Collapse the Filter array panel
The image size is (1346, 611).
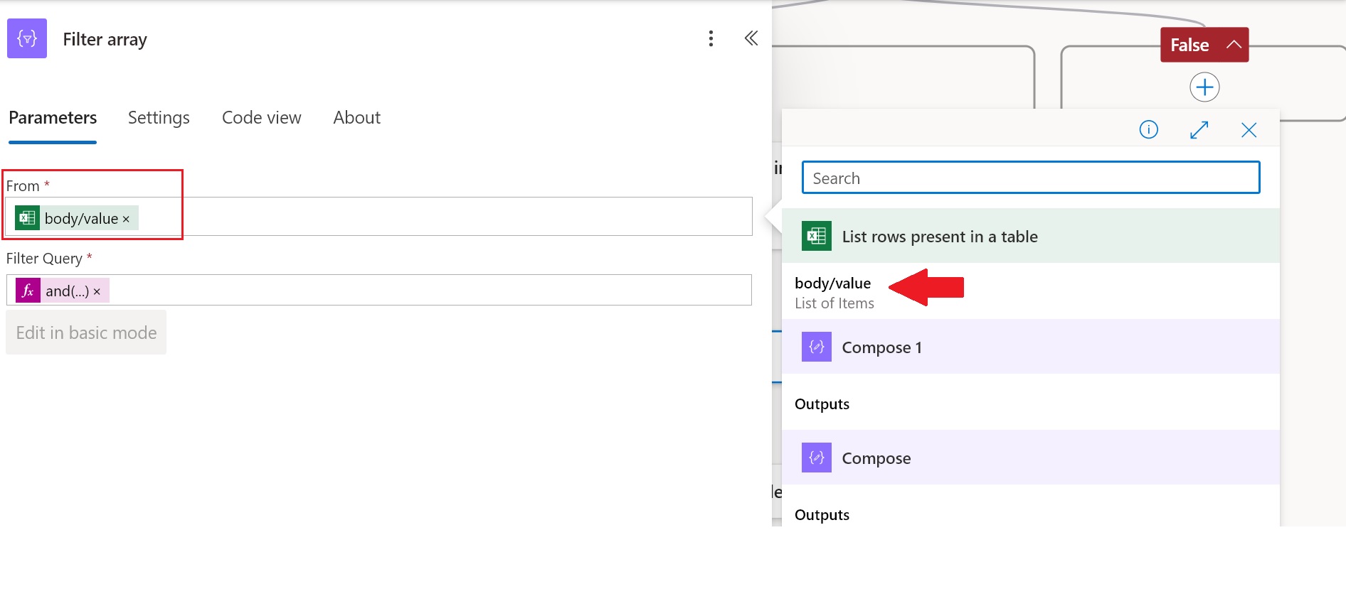point(751,38)
